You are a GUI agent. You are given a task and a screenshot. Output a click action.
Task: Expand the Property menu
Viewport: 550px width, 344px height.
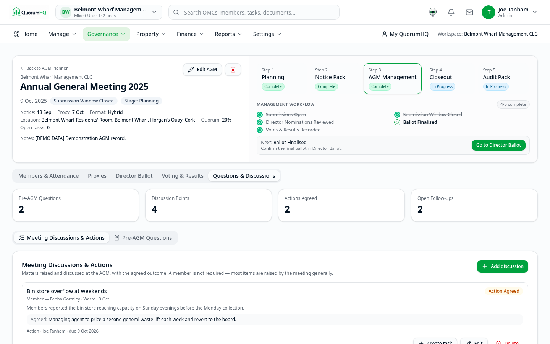click(x=151, y=34)
